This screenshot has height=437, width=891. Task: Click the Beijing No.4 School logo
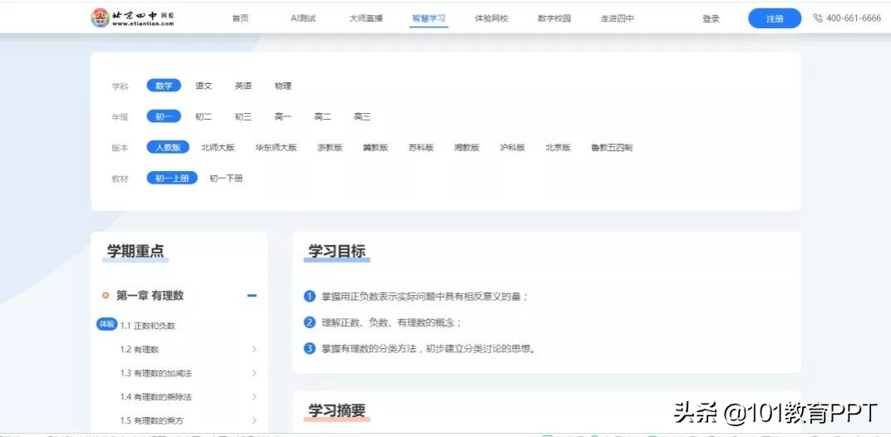(x=133, y=17)
